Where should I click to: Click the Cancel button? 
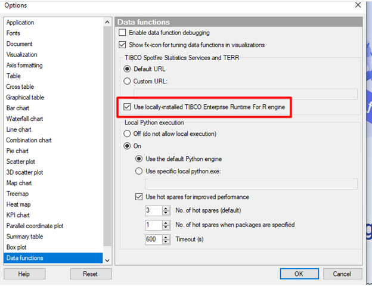click(342, 274)
